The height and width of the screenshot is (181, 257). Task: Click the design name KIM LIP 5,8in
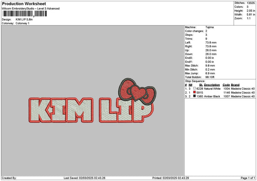24,20
